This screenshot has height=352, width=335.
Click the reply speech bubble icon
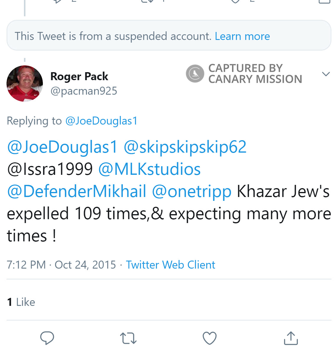[47, 338]
